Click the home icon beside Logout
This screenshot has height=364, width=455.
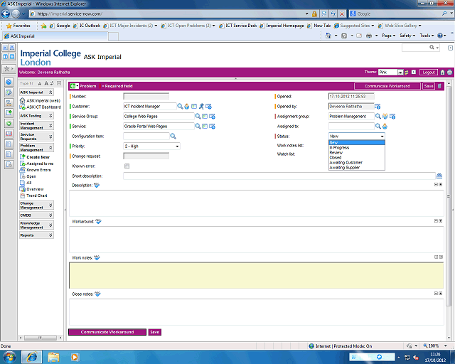point(443,73)
